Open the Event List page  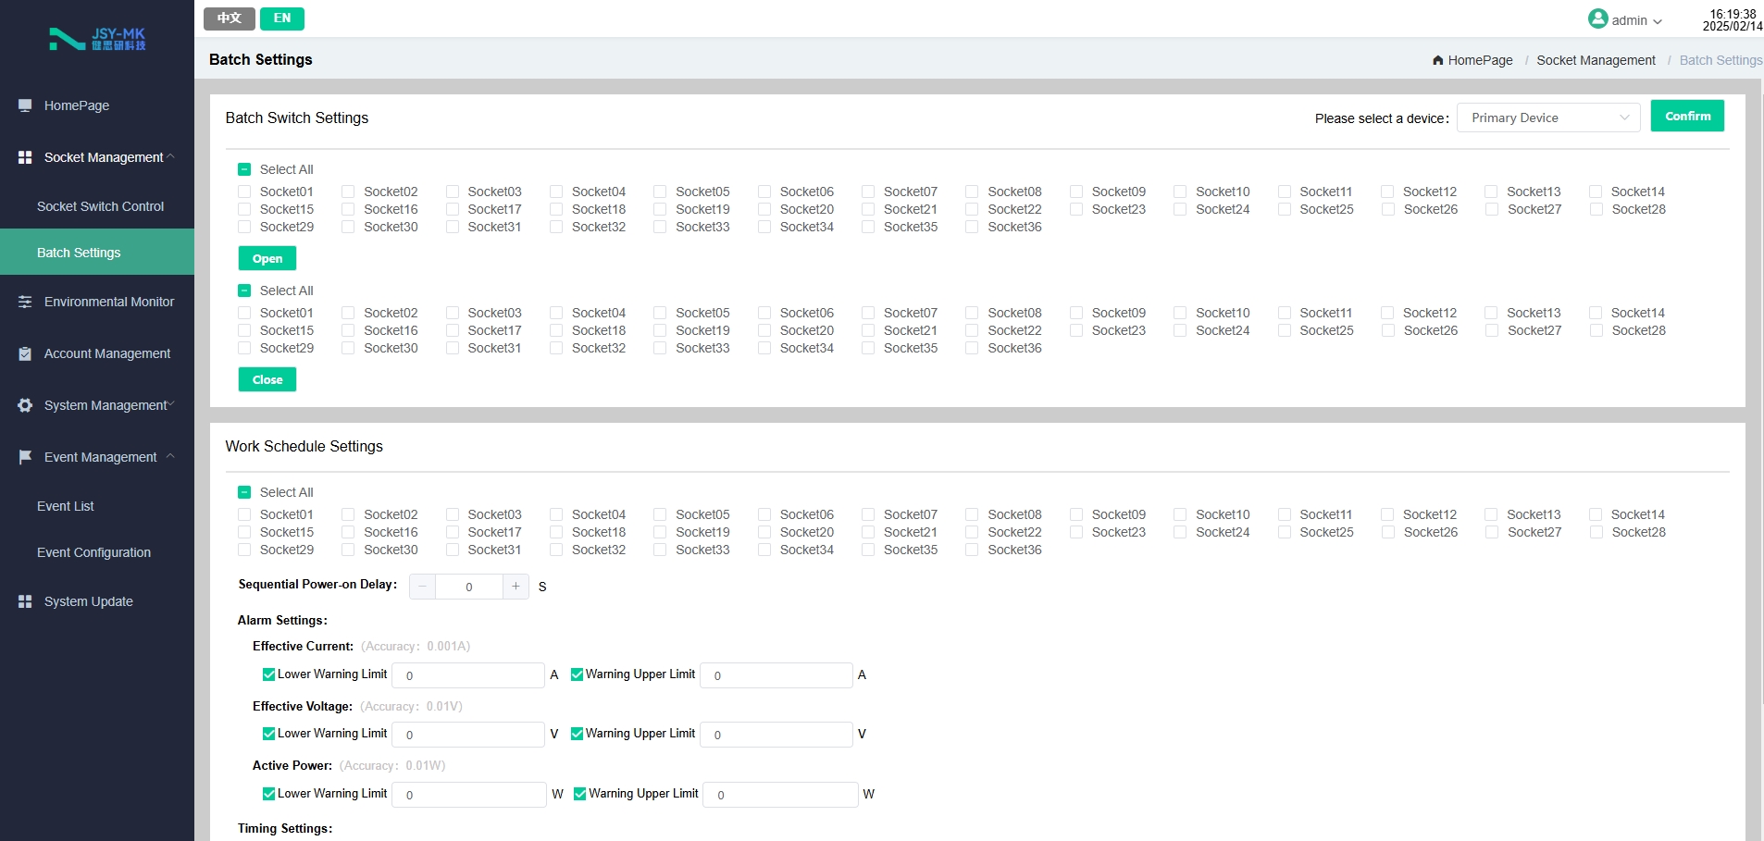coord(97,506)
